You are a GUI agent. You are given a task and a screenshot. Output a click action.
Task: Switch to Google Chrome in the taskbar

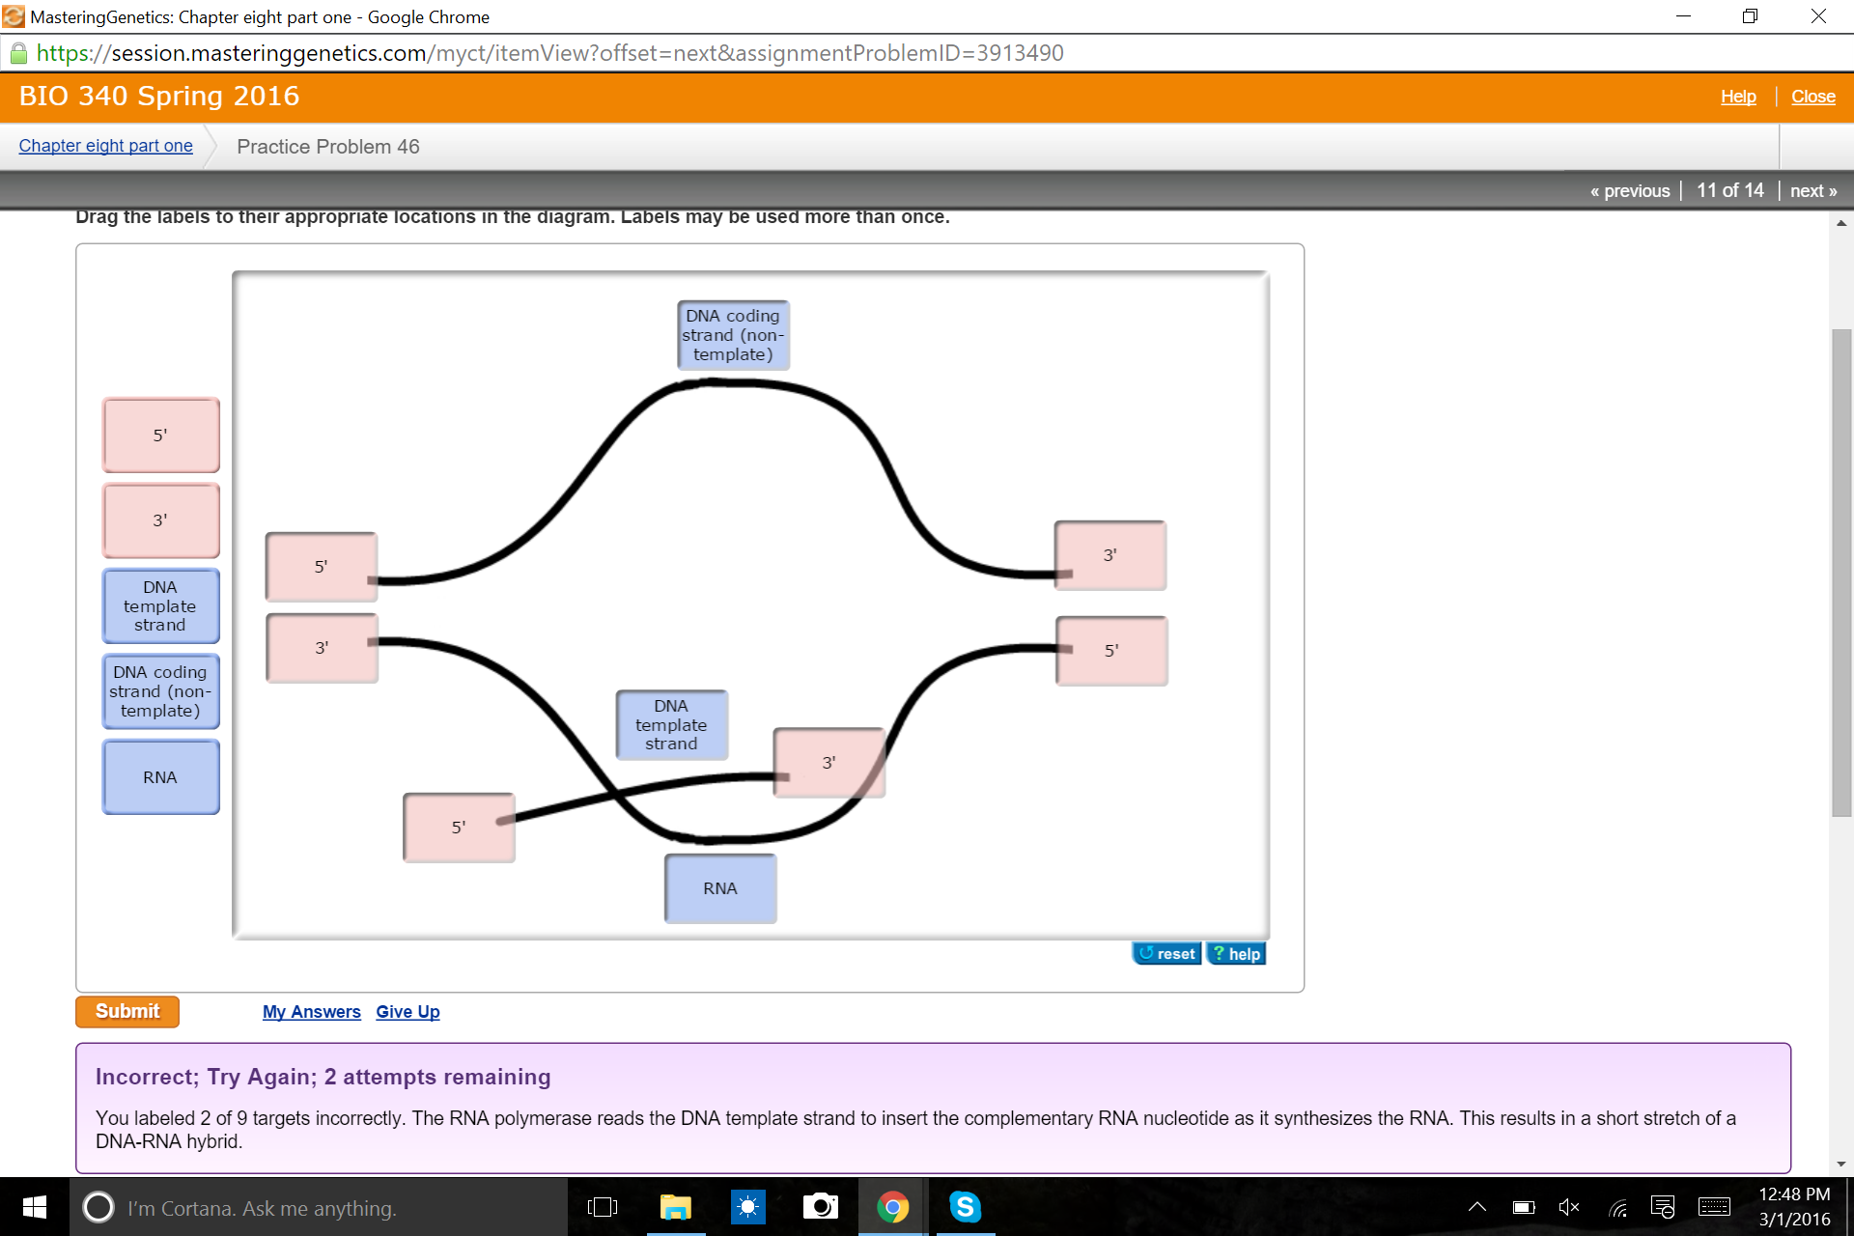pyautogui.click(x=893, y=1207)
